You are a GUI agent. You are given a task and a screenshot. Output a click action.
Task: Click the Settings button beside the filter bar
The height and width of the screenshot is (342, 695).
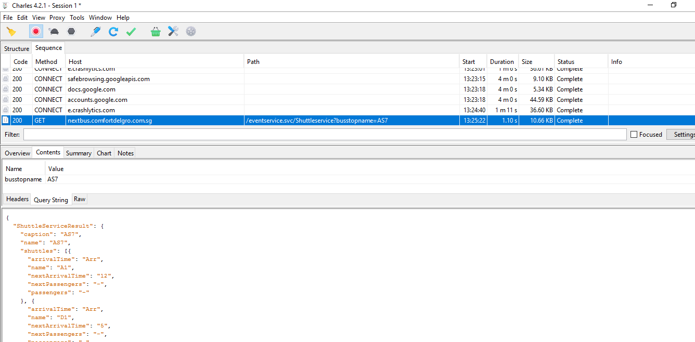click(x=683, y=134)
